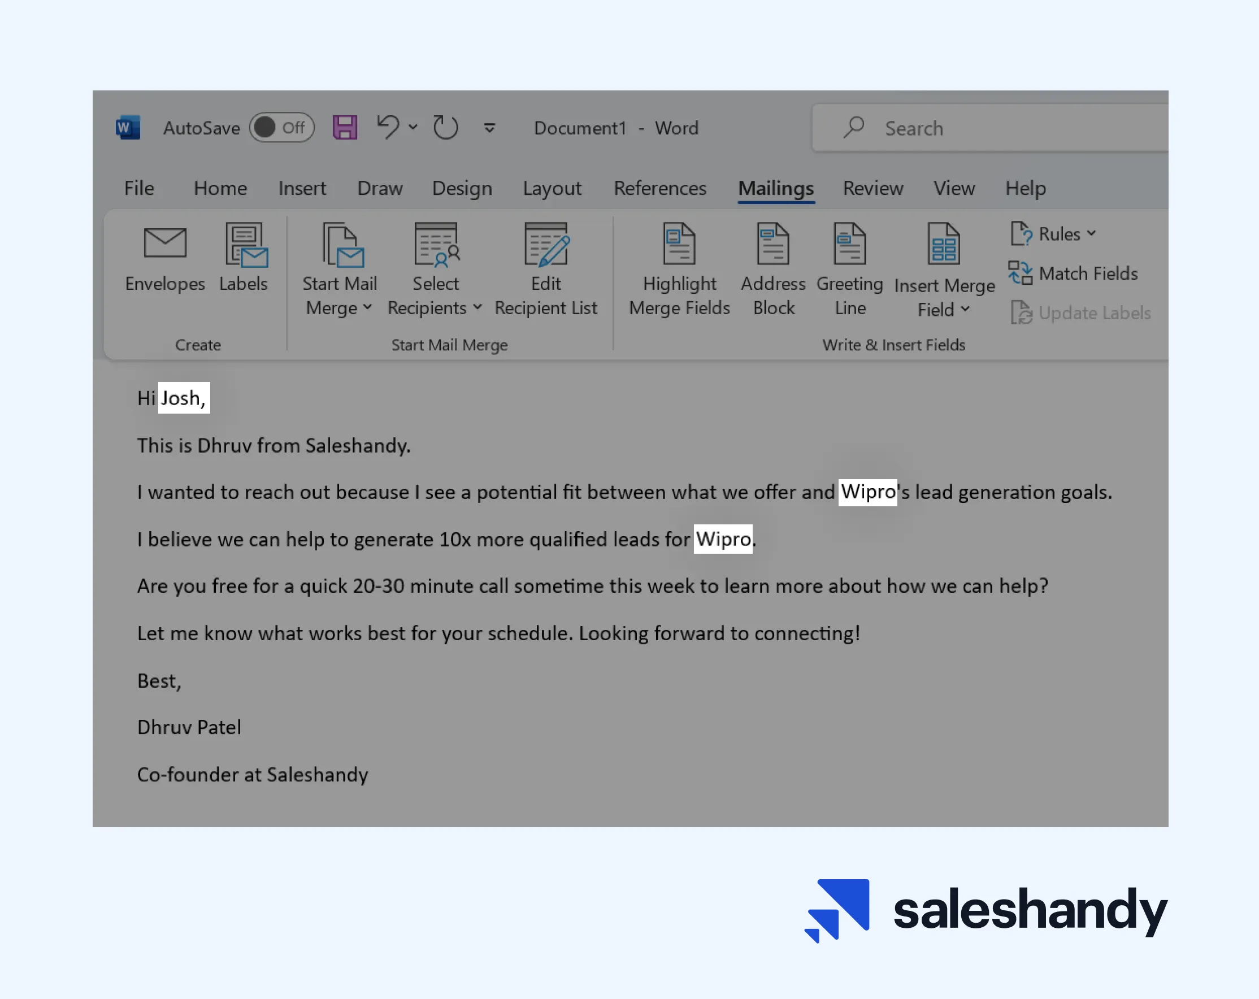Click the highlighted 'Wipro' before 's lead generation
Screen dimensions: 1259x999
tap(868, 492)
